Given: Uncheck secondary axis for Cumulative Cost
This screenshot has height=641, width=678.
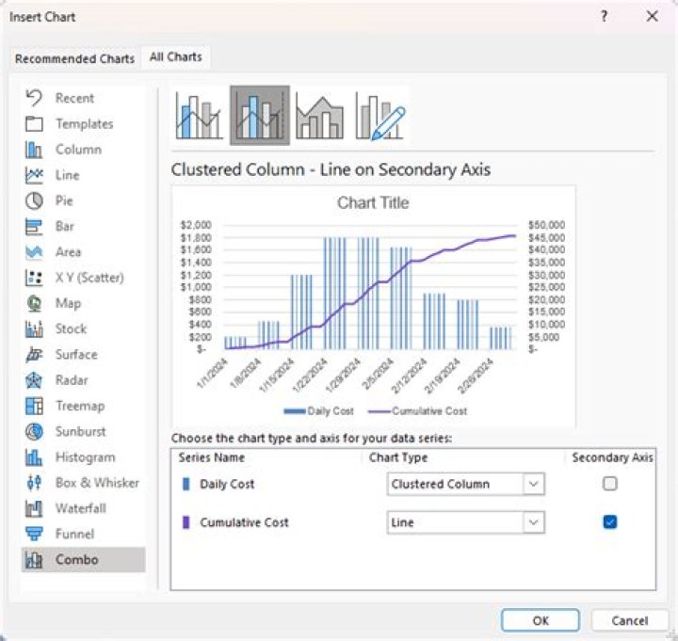Looking at the screenshot, I should pos(609,521).
